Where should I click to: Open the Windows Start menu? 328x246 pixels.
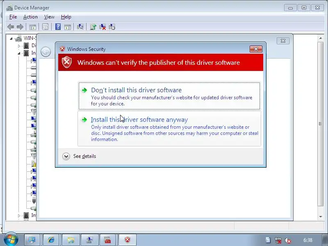[11, 239]
